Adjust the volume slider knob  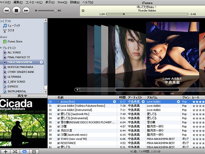tap(55, 11)
